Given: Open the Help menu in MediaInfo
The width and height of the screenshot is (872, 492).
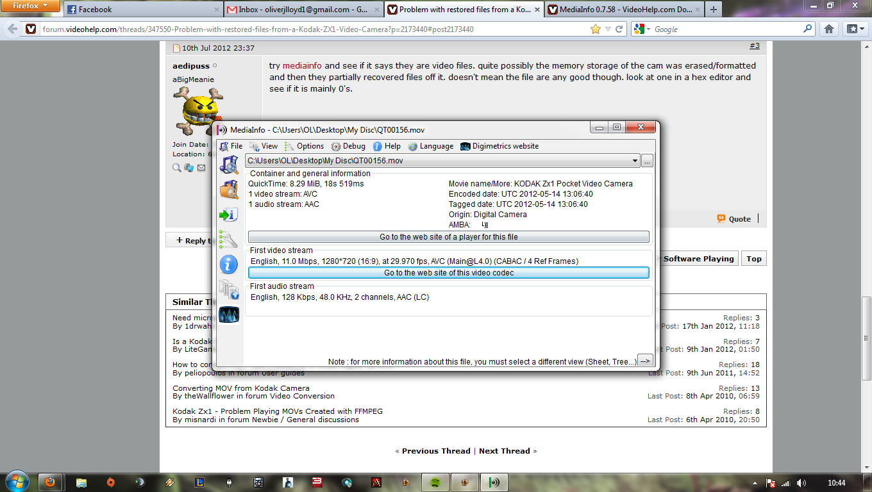Looking at the screenshot, I should click(x=387, y=146).
